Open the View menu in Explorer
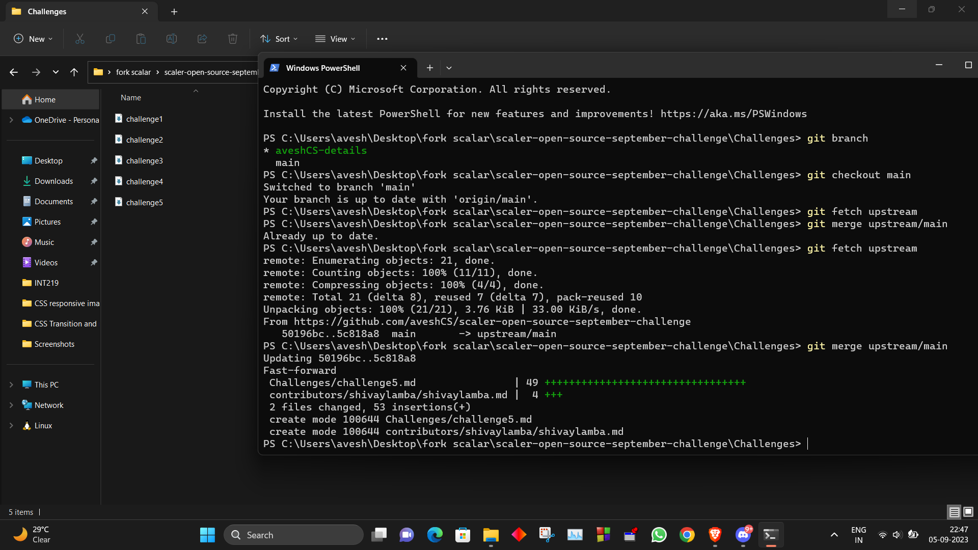This screenshot has width=978, height=550. (x=335, y=38)
